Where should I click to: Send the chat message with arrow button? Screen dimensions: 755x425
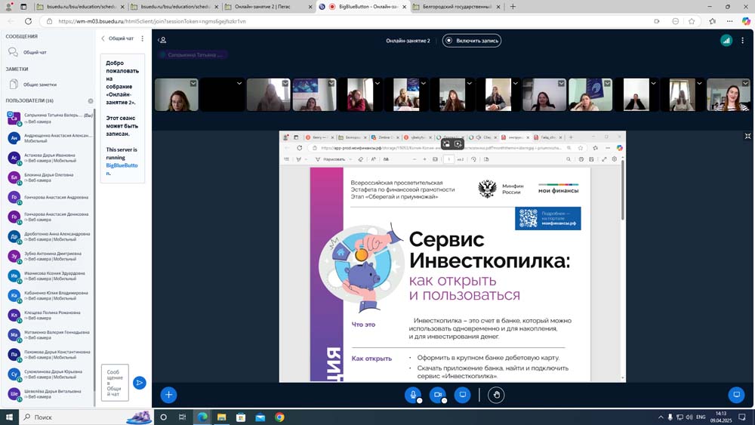click(x=140, y=383)
